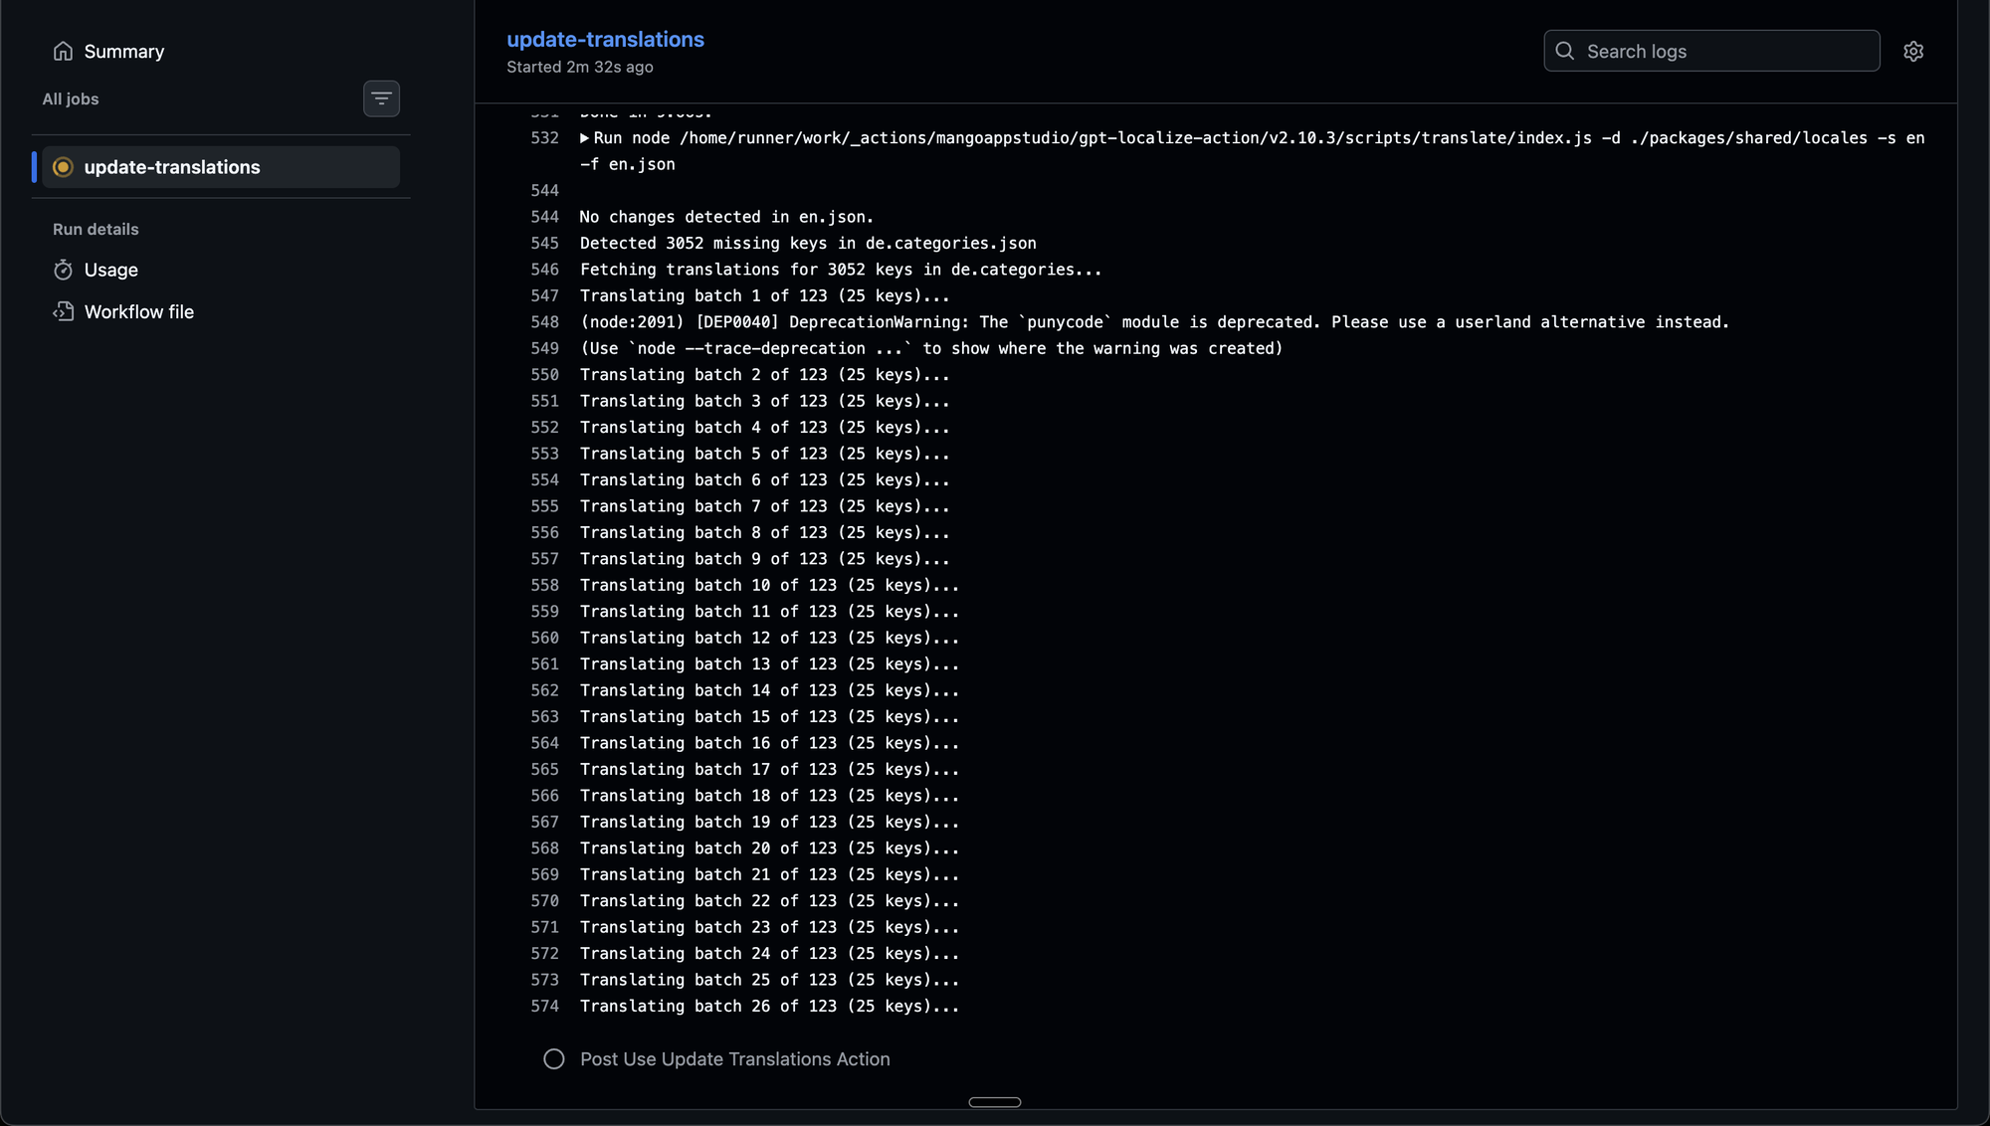Click pending circle icon for Post step
Image resolution: width=1990 pixels, height=1126 pixels.
click(x=554, y=1059)
